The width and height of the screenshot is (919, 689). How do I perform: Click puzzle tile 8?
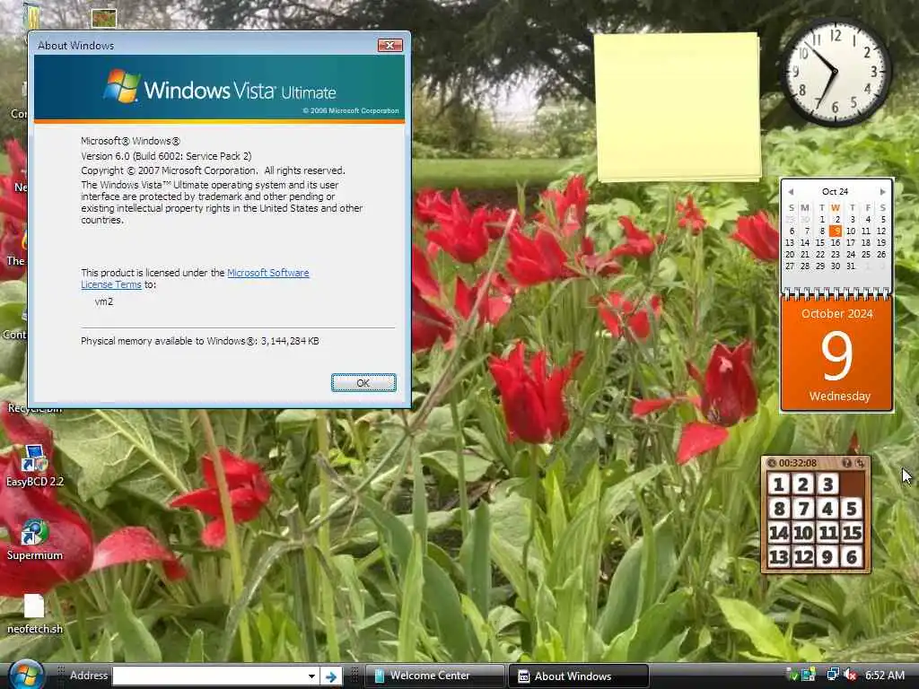779,509
